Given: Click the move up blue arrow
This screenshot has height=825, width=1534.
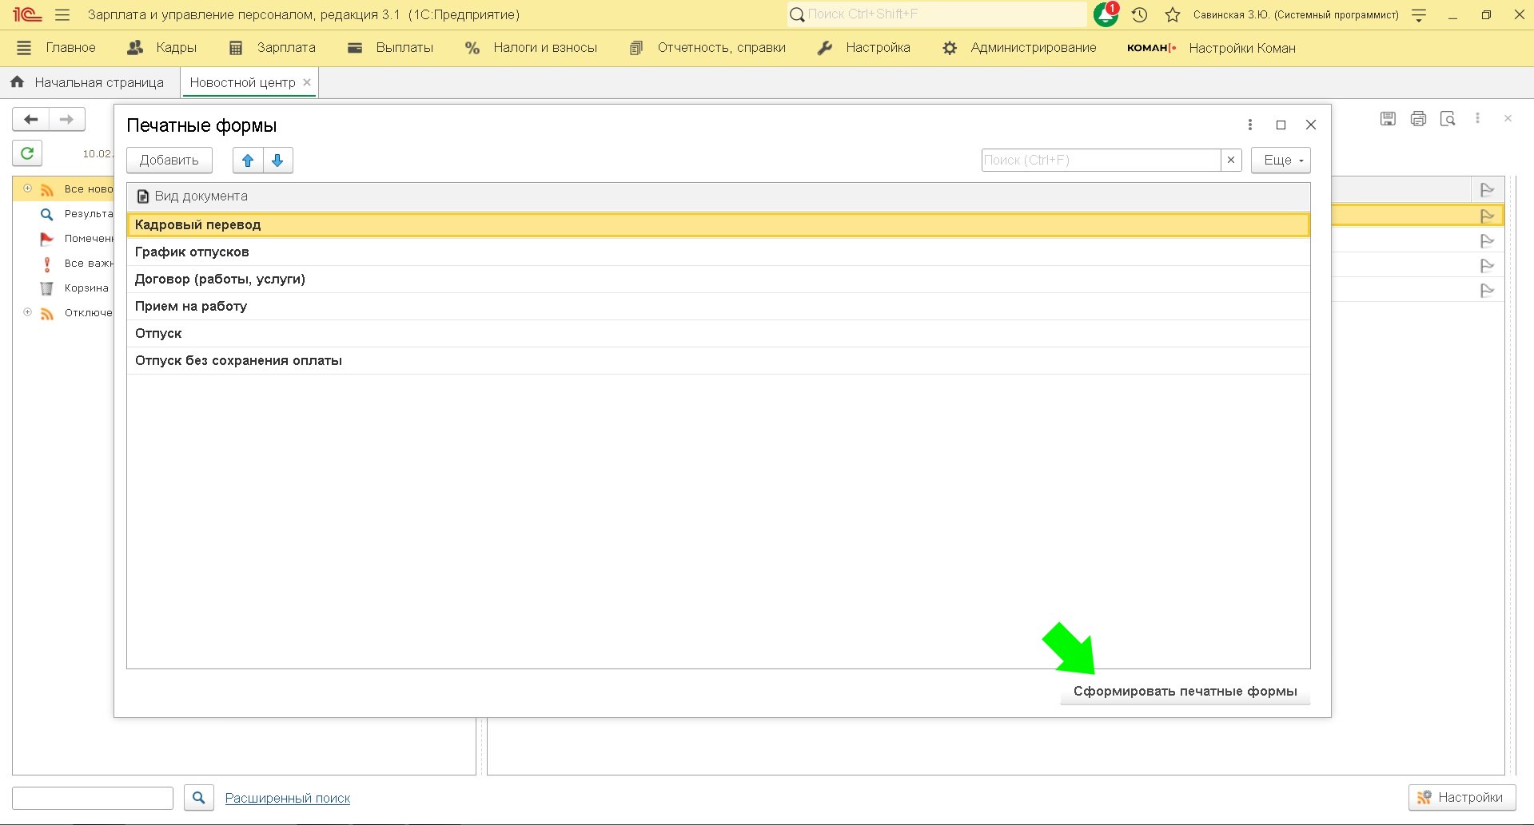Looking at the screenshot, I should pyautogui.click(x=248, y=161).
